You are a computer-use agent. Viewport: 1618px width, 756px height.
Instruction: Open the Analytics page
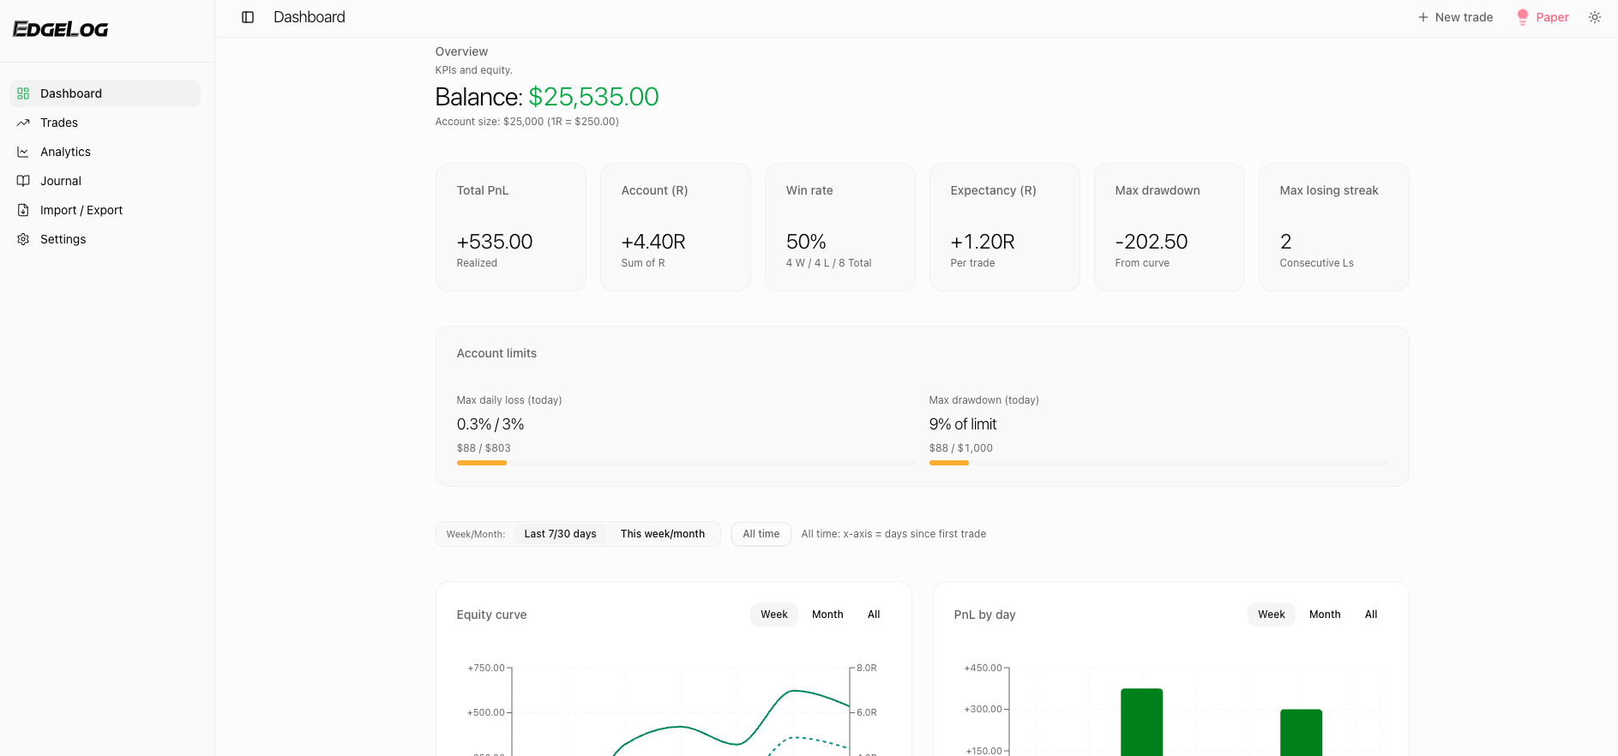(105, 152)
